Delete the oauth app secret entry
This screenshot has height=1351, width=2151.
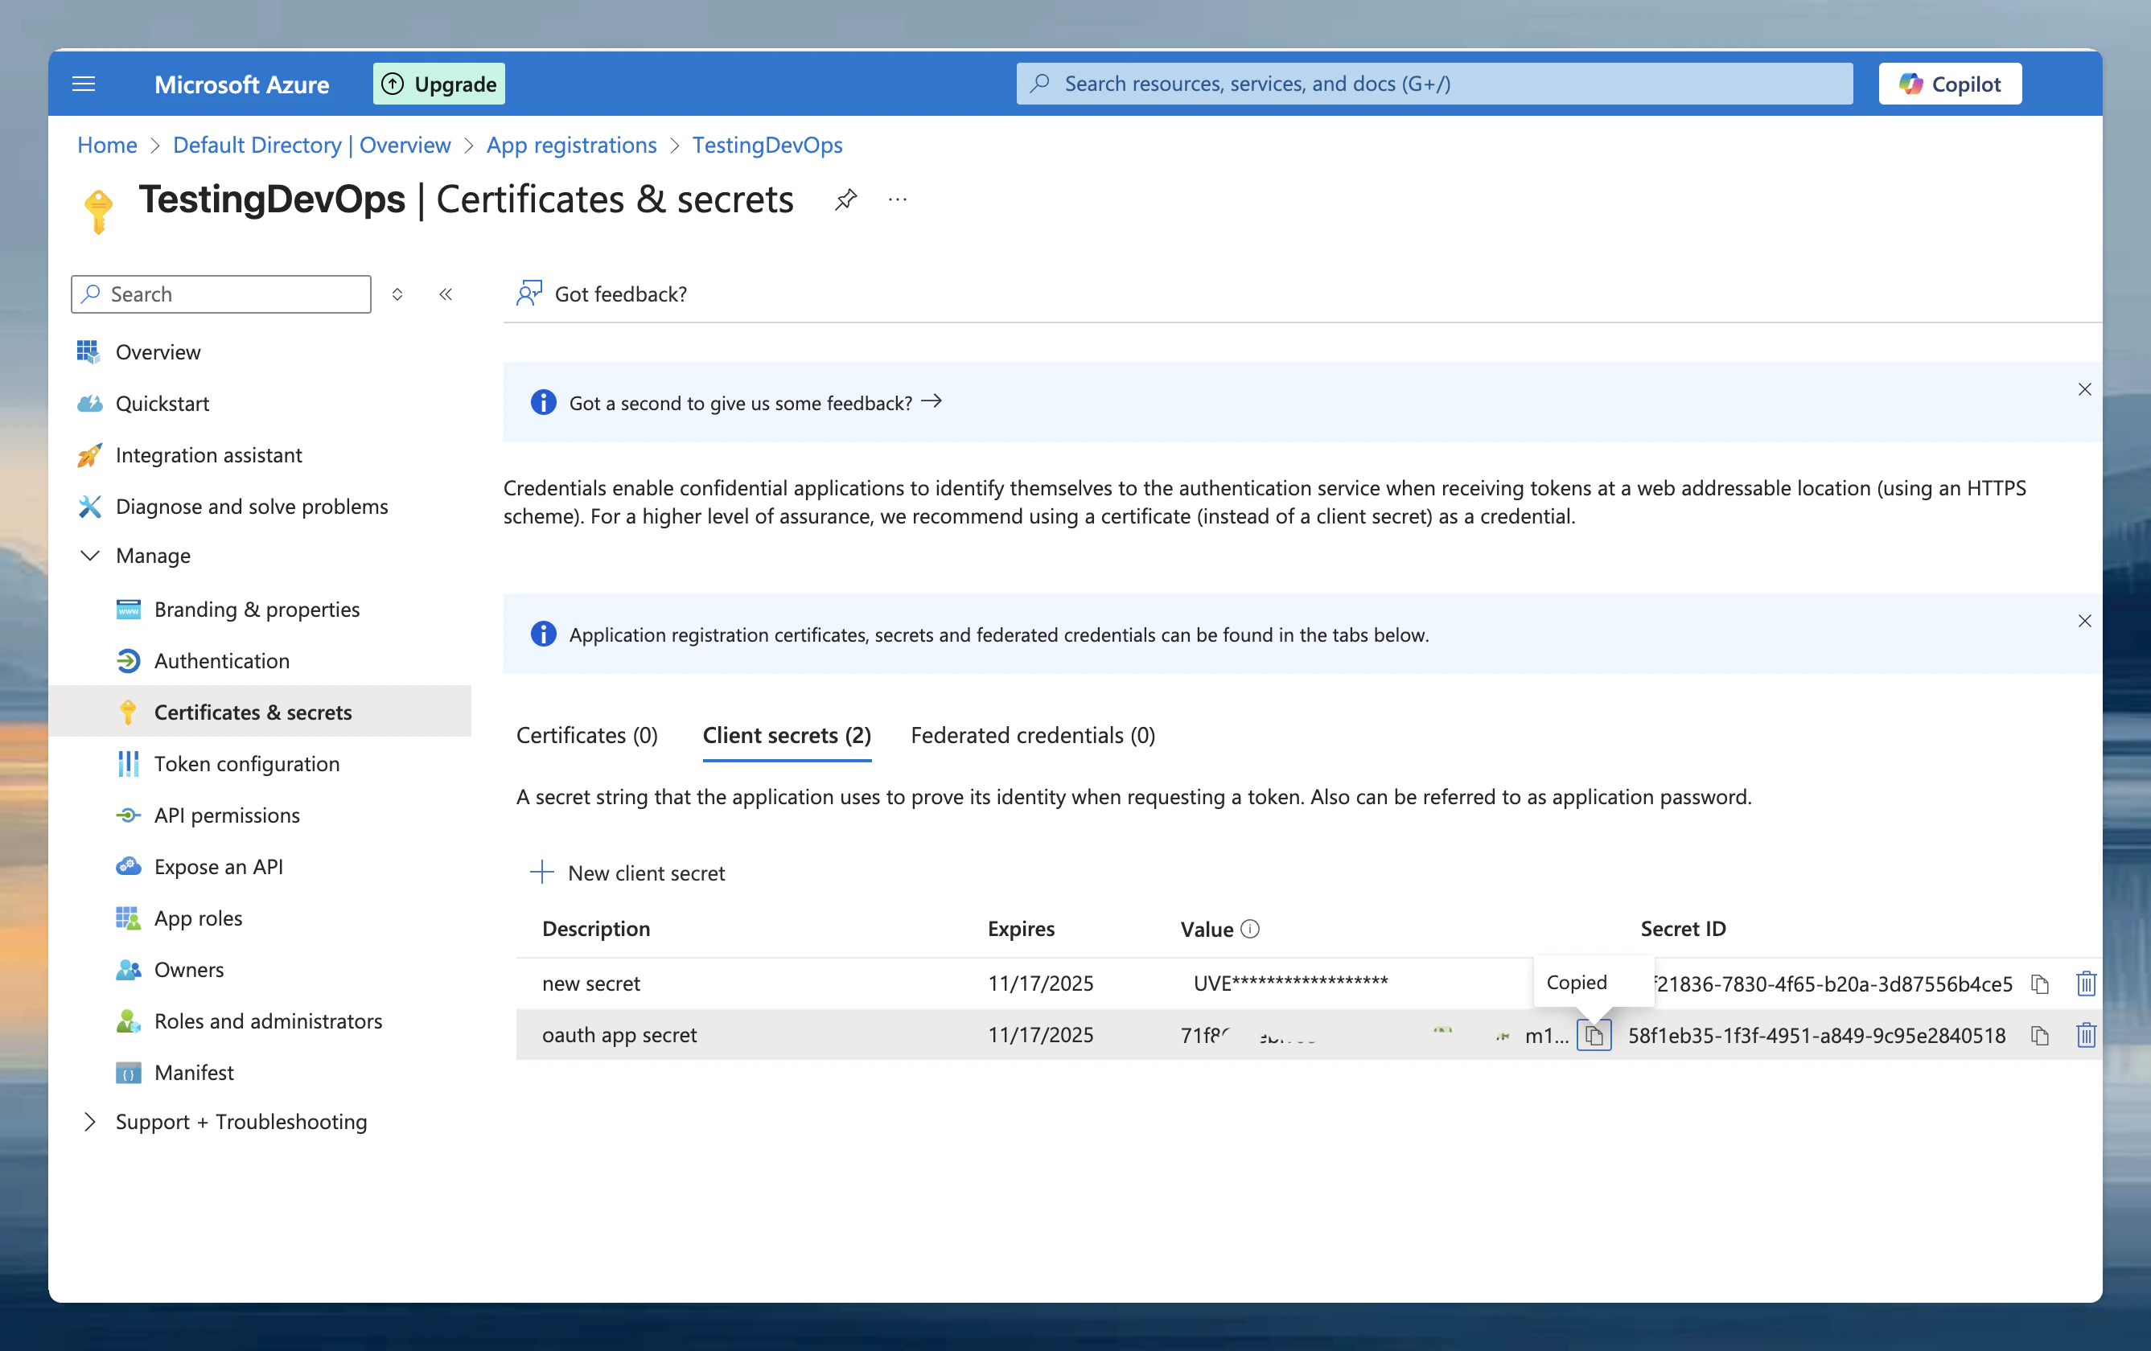click(2086, 1035)
